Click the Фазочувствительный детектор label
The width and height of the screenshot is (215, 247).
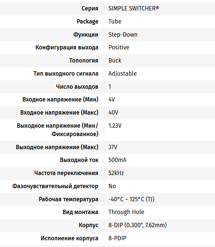point(55,186)
